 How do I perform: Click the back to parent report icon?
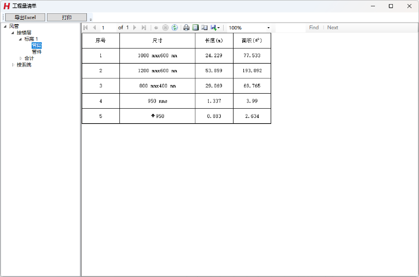pyautogui.click(x=156, y=28)
